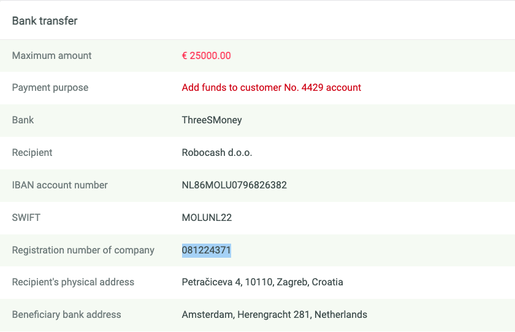
Task: Click the Amsterdam Herengracht 281 address
Action: (274, 315)
